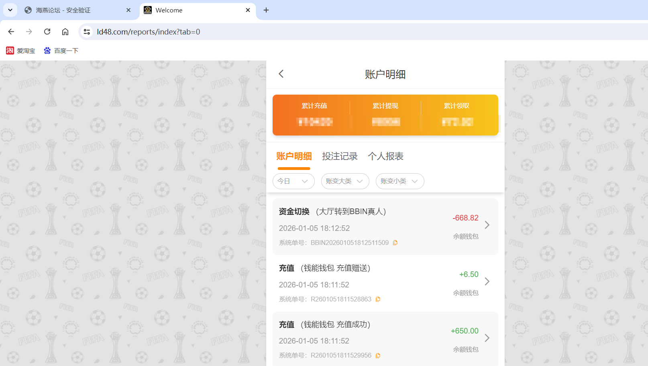This screenshot has width=648, height=366.
Task: Open the tab search chevron in browser
Action: (10, 10)
